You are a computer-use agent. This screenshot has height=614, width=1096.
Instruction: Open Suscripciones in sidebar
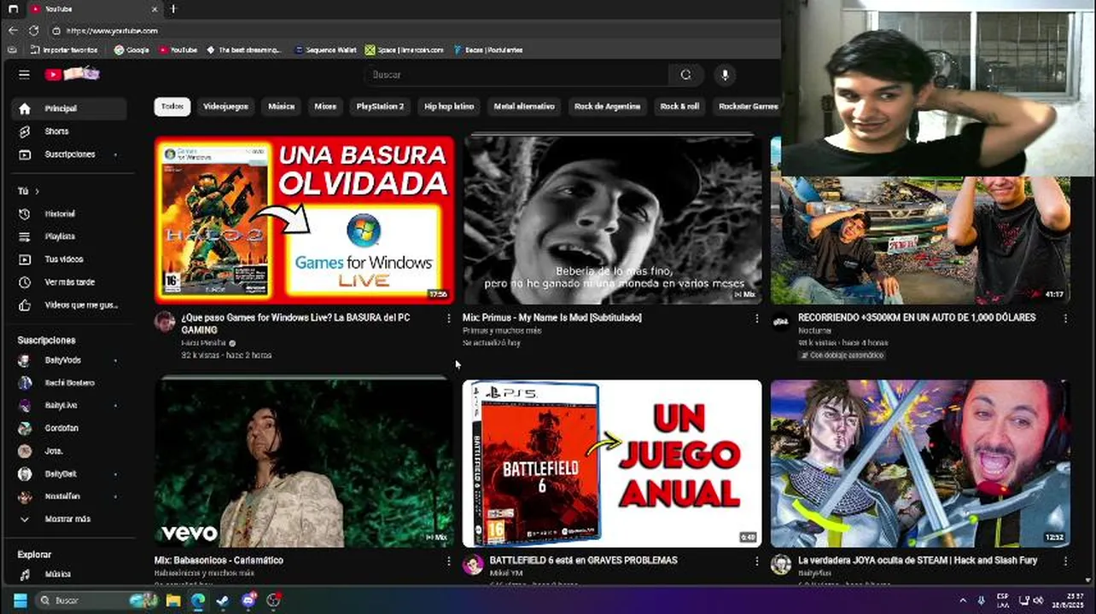pos(68,154)
